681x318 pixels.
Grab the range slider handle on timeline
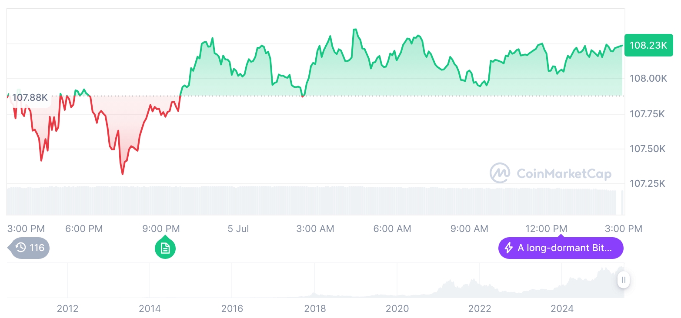click(624, 280)
